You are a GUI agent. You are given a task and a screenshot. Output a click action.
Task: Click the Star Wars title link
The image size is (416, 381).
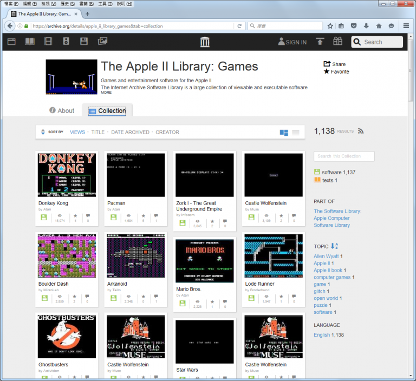(x=187, y=370)
